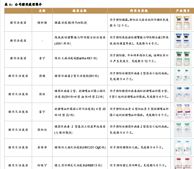Click "猪用活疫苗" in the 普宁 row
This screenshot has width=194, height=169.
tap(18, 58)
